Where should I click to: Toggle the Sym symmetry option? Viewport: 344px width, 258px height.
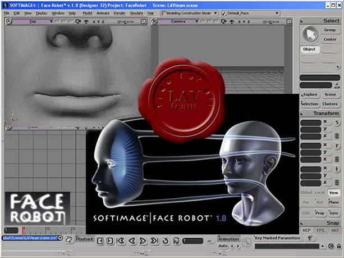[333, 213]
